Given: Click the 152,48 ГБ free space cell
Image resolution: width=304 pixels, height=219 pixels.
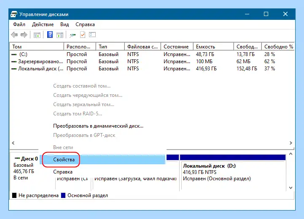Looking at the screenshot, I should point(247,69).
